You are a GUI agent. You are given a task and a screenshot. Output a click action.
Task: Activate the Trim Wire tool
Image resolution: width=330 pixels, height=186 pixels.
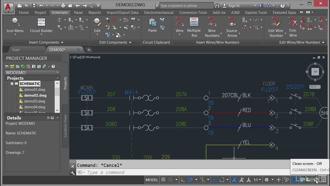tap(293, 27)
